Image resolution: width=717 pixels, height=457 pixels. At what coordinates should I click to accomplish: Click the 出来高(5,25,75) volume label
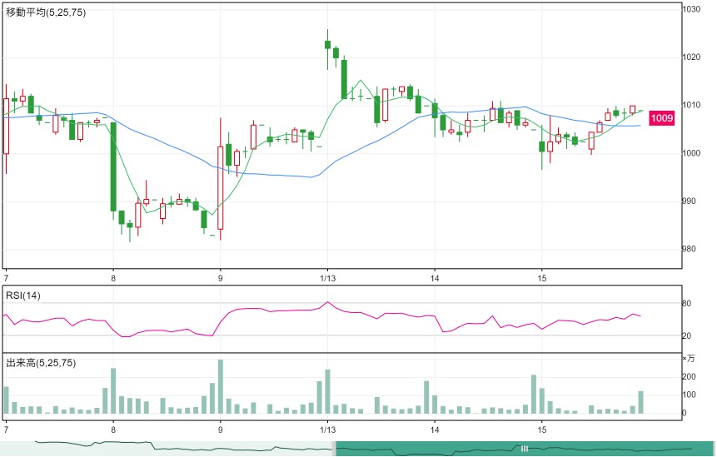pyautogui.click(x=41, y=363)
